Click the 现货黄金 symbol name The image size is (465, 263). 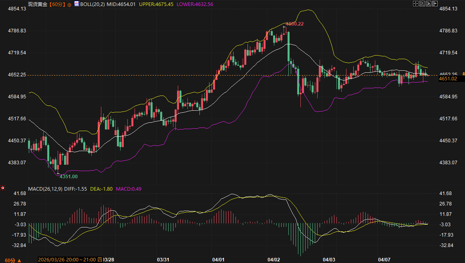(38, 4)
